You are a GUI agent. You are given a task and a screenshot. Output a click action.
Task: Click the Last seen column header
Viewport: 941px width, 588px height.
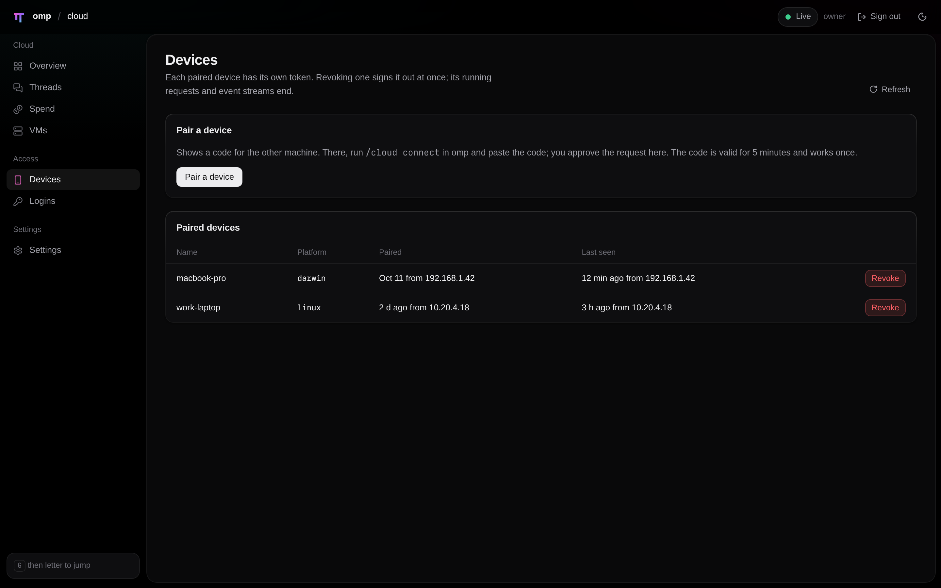point(599,253)
